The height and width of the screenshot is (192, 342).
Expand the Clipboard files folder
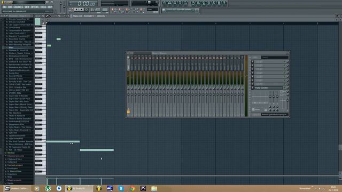pyautogui.click(x=14, y=159)
